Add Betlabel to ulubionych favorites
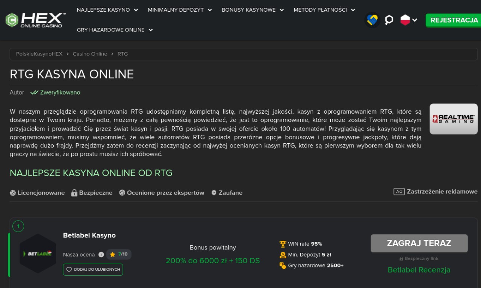This screenshot has width=481, height=288. (93, 270)
